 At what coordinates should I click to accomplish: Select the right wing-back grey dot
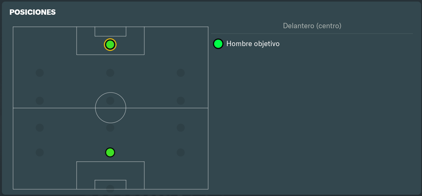click(181, 128)
